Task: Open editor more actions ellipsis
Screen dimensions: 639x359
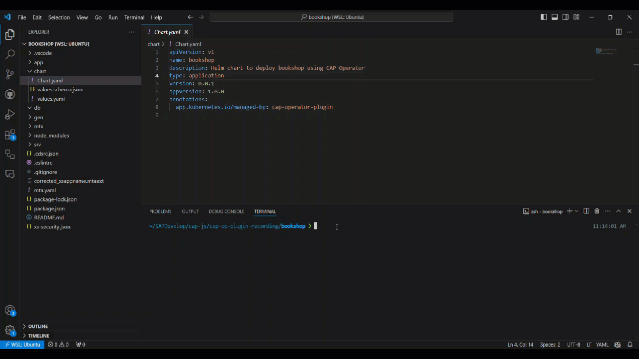Action: tap(630, 32)
